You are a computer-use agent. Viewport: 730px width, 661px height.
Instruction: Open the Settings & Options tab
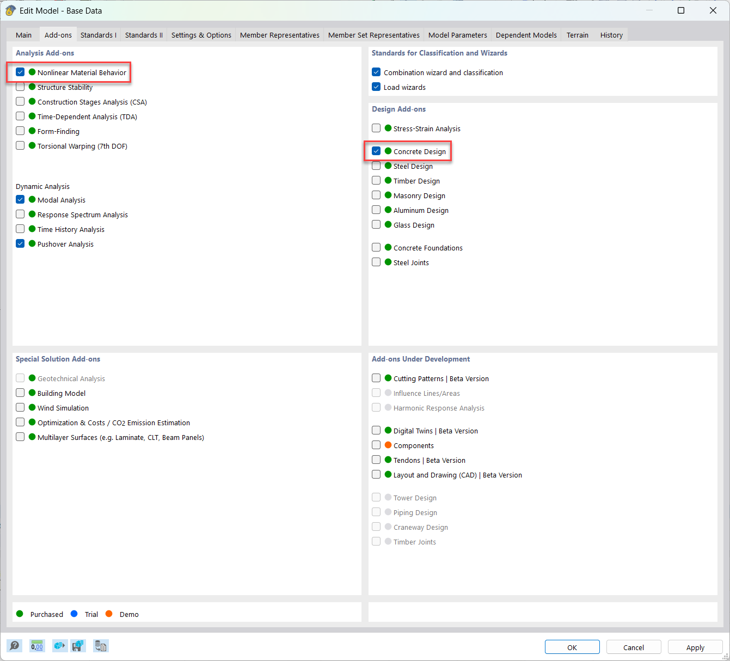click(x=201, y=35)
